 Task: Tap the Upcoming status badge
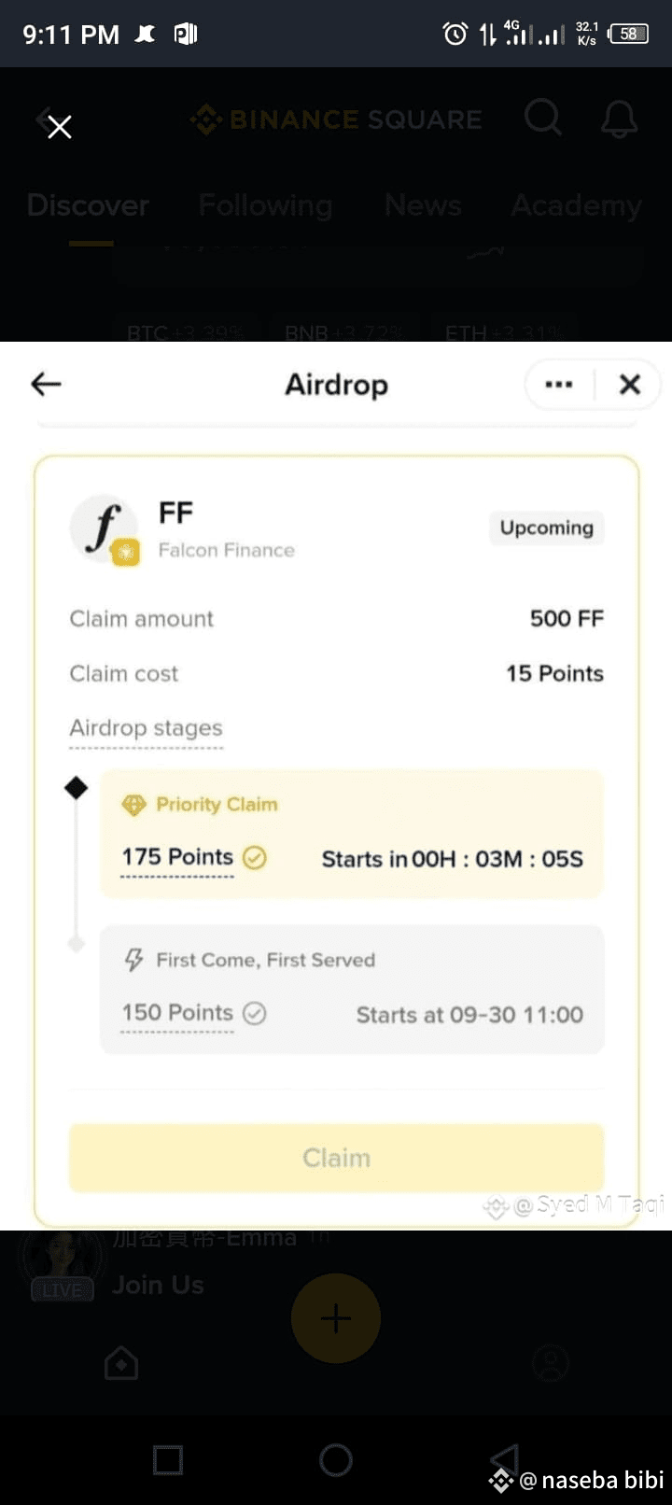pos(547,527)
